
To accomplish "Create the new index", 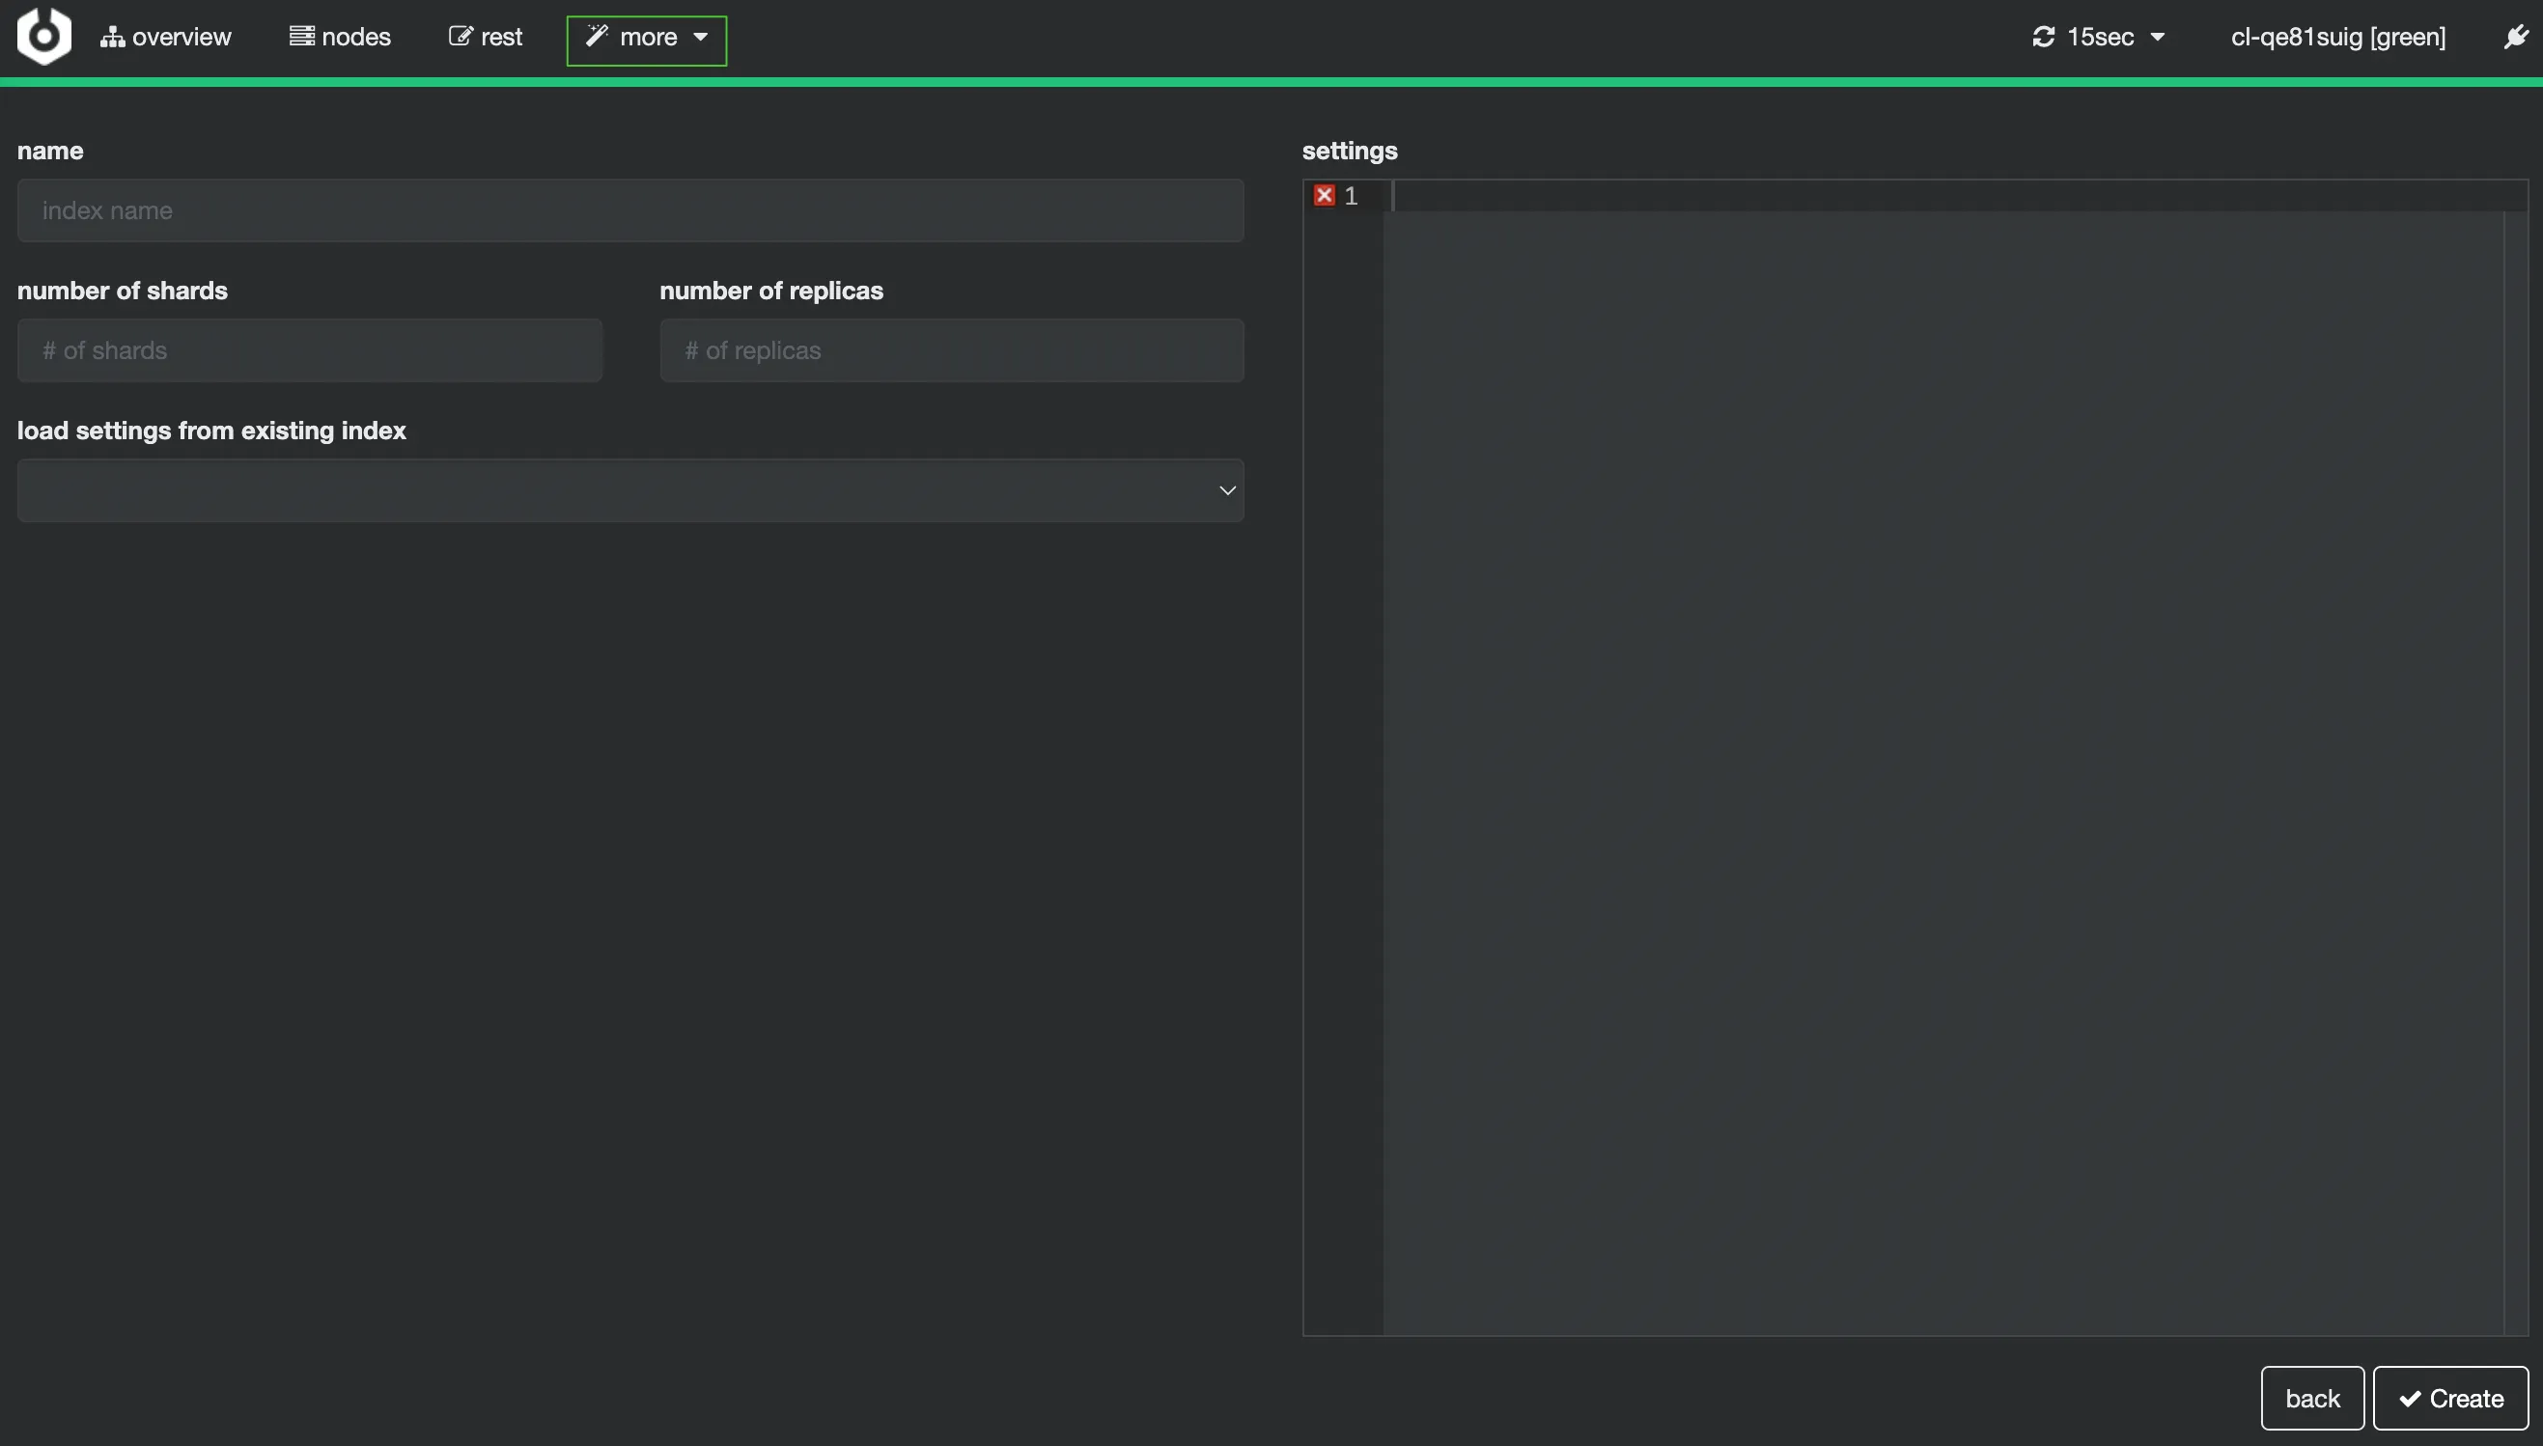I will (x=2448, y=1398).
